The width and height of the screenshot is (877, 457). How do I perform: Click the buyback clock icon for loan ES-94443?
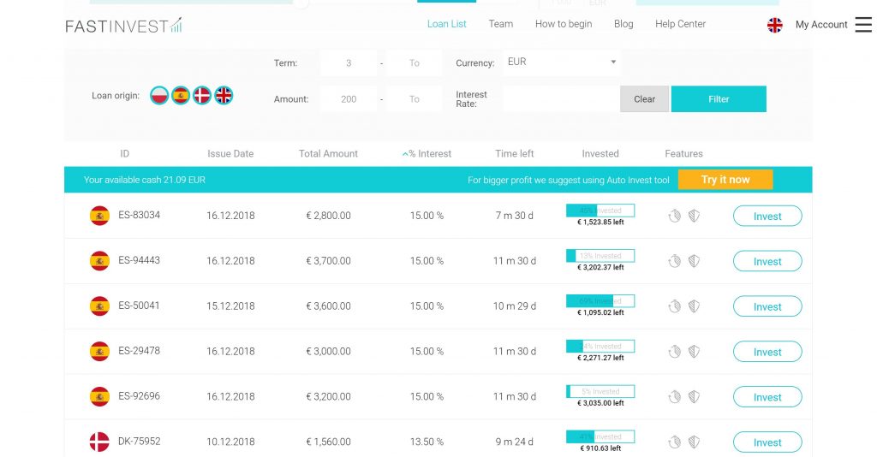[x=675, y=261]
